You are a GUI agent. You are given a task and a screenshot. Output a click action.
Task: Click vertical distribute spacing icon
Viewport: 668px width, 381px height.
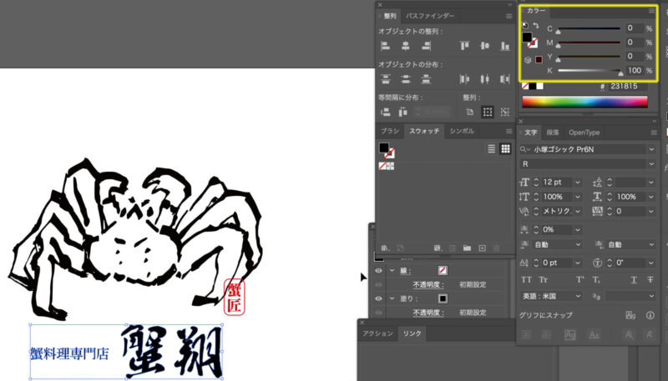click(386, 112)
